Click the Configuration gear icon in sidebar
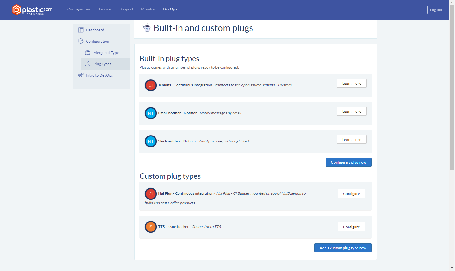The width and height of the screenshot is (455, 271). 81,41
